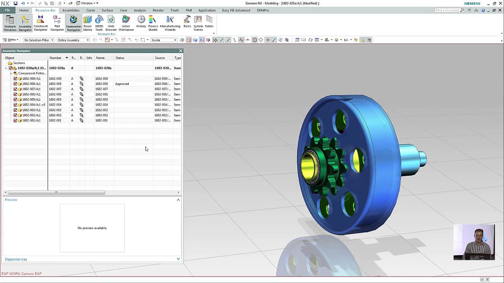Open Manufacturing Wizards

point(170,24)
